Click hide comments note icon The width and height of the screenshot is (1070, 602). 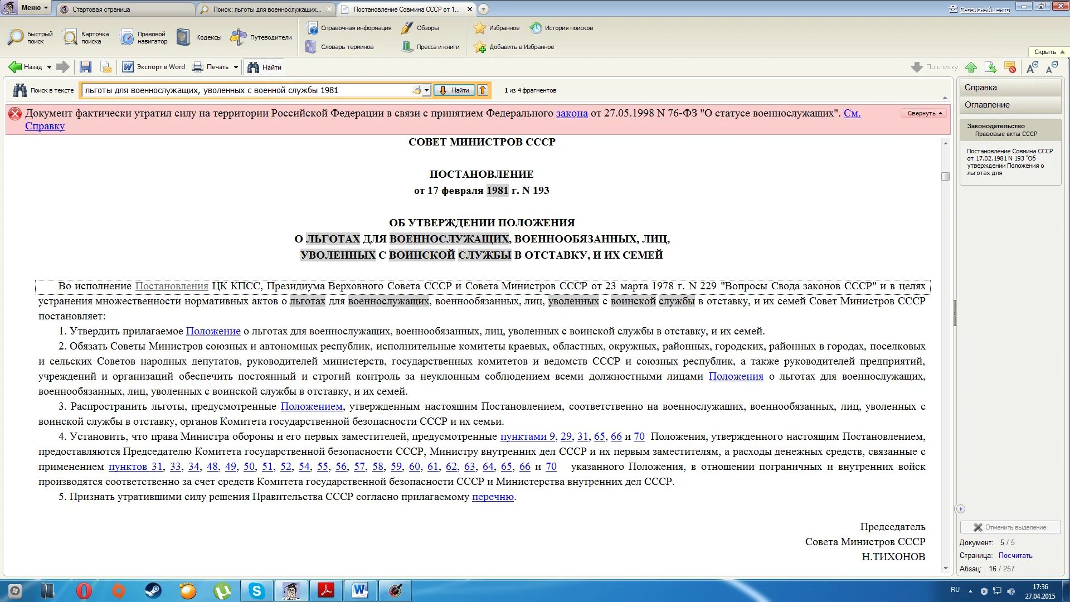(x=1010, y=67)
